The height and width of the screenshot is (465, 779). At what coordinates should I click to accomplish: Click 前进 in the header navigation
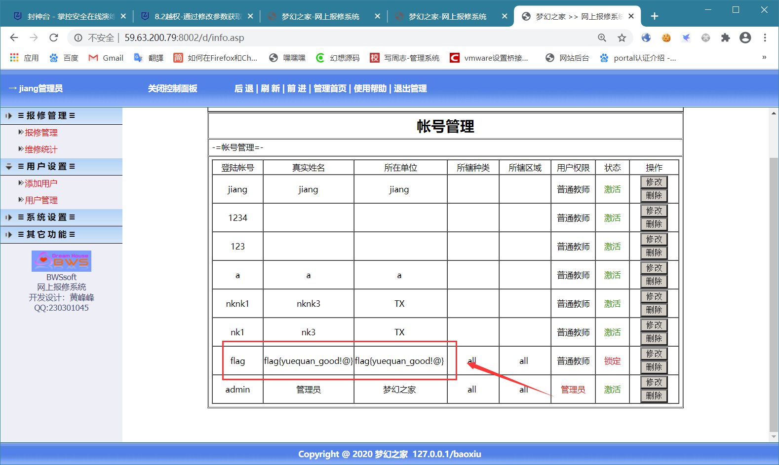pyautogui.click(x=297, y=88)
